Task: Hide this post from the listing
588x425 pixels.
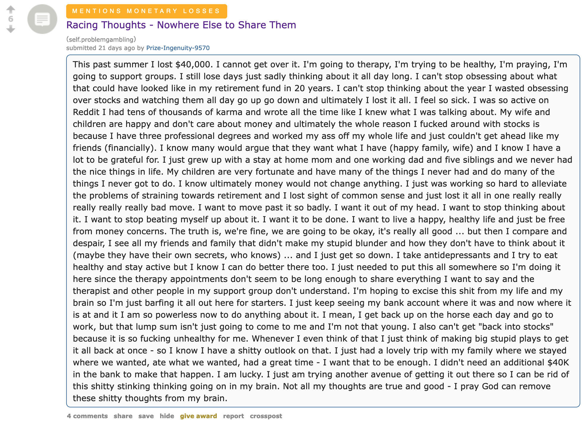Action: (167, 416)
